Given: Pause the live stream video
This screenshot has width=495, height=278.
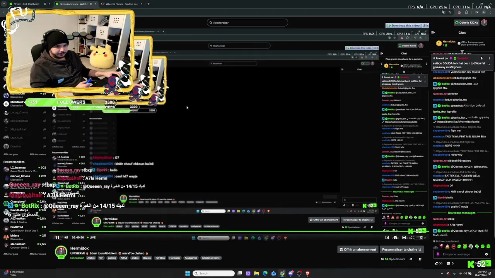Looking at the screenshot, I should [x=57, y=237].
